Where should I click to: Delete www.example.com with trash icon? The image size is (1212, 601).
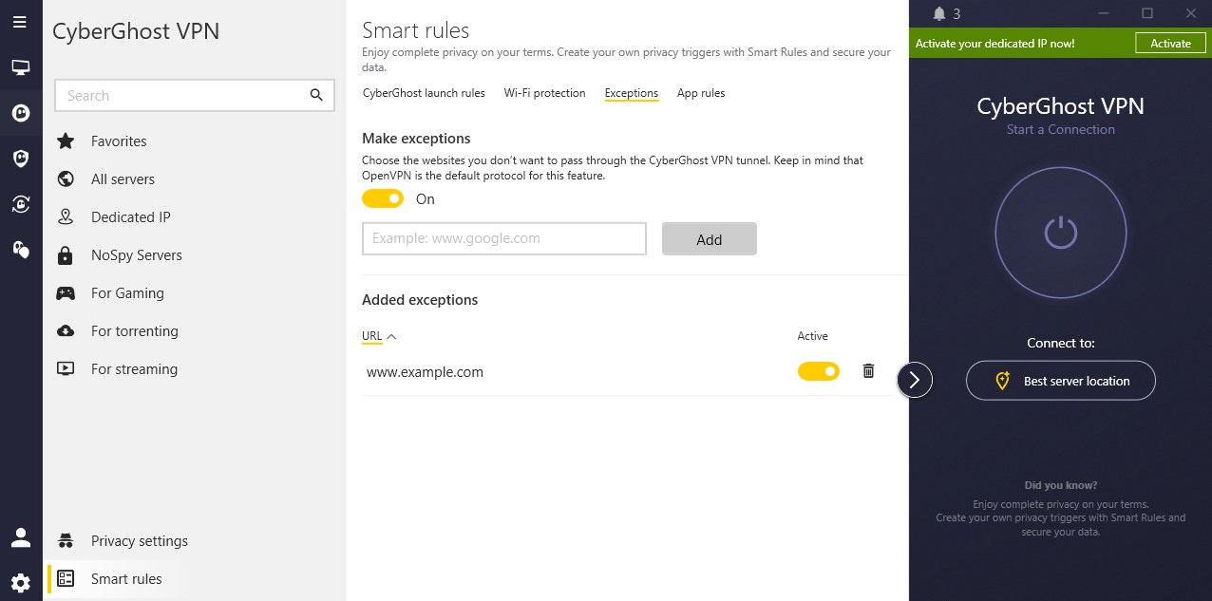[x=868, y=371]
